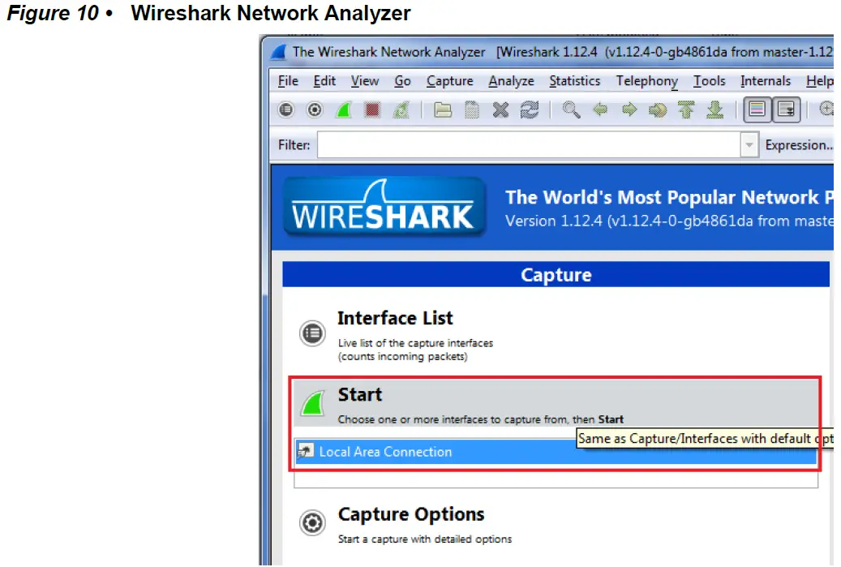Image resolution: width=841 pixels, height=567 pixels.
Task: Click the green shark fin beside Start
Action: click(313, 403)
